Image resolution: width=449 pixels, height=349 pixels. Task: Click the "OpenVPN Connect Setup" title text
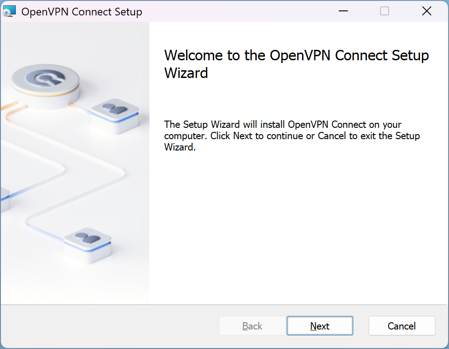[x=82, y=12]
